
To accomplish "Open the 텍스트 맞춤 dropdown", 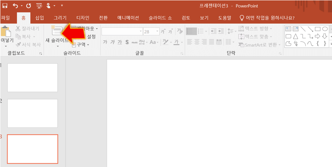I will click(x=255, y=37).
